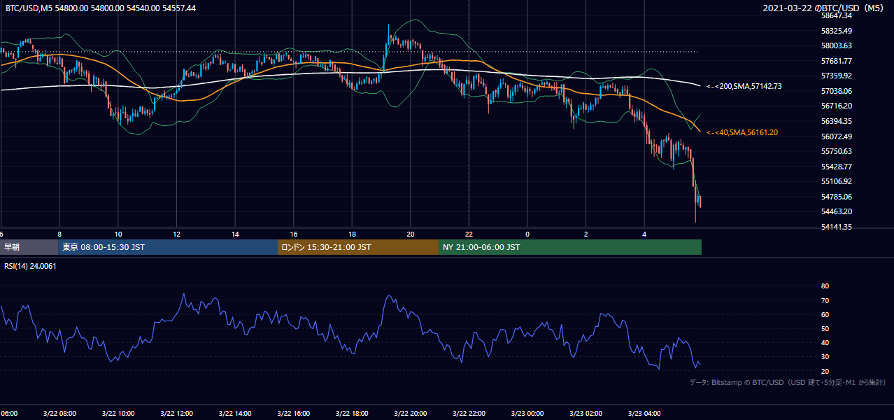The width and height of the screenshot is (894, 420).
Task: Click RSI axis level 20
Action: [825, 371]
